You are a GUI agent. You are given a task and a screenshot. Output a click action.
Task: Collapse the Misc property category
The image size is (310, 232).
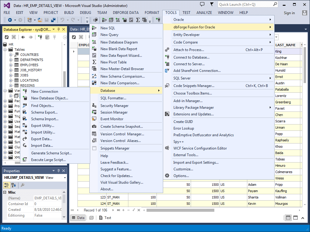[5, 192]
